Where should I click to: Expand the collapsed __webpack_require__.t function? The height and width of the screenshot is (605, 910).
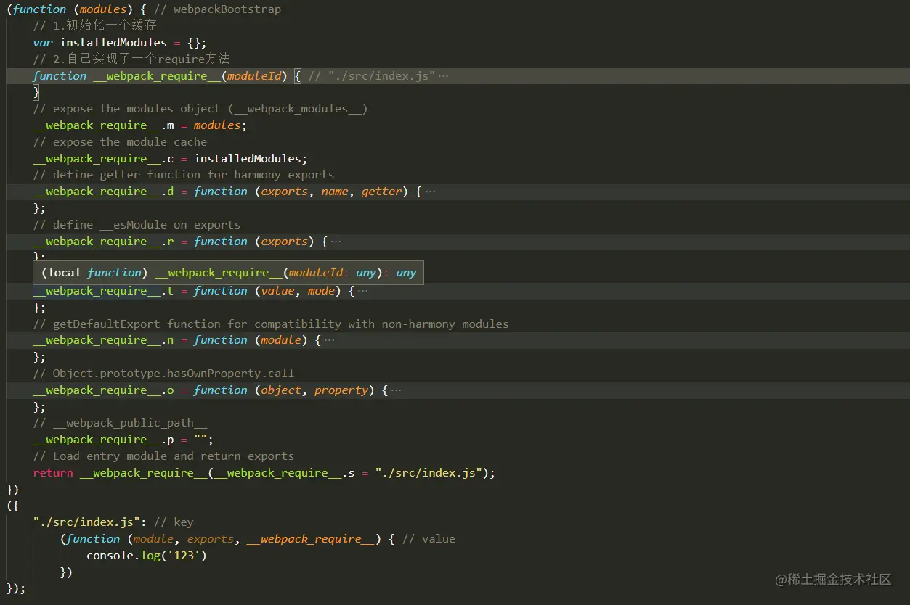(363, 290)
